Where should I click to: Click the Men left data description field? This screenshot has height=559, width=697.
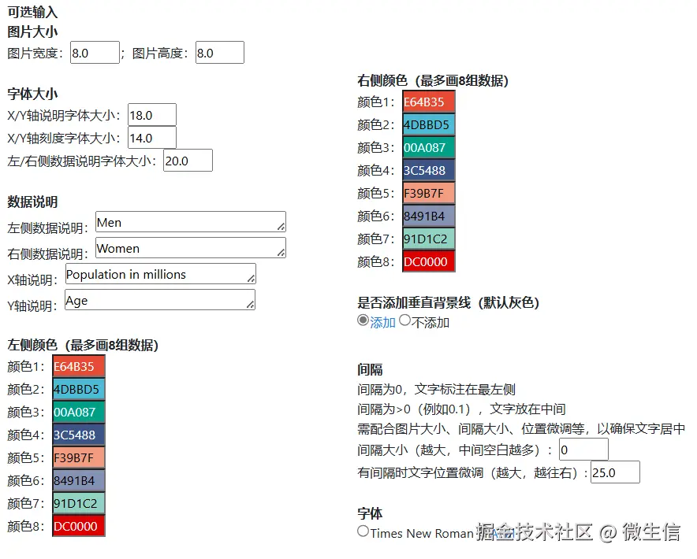click(x=189, y=222)
